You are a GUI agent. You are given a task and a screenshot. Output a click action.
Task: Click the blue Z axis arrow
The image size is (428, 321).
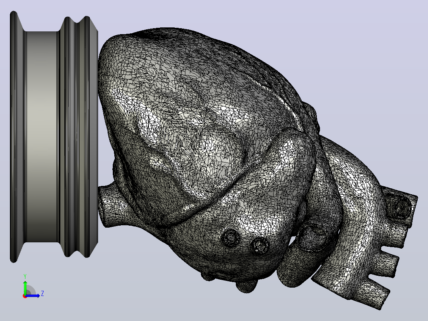pyautogui.click(x=33, y=296)
